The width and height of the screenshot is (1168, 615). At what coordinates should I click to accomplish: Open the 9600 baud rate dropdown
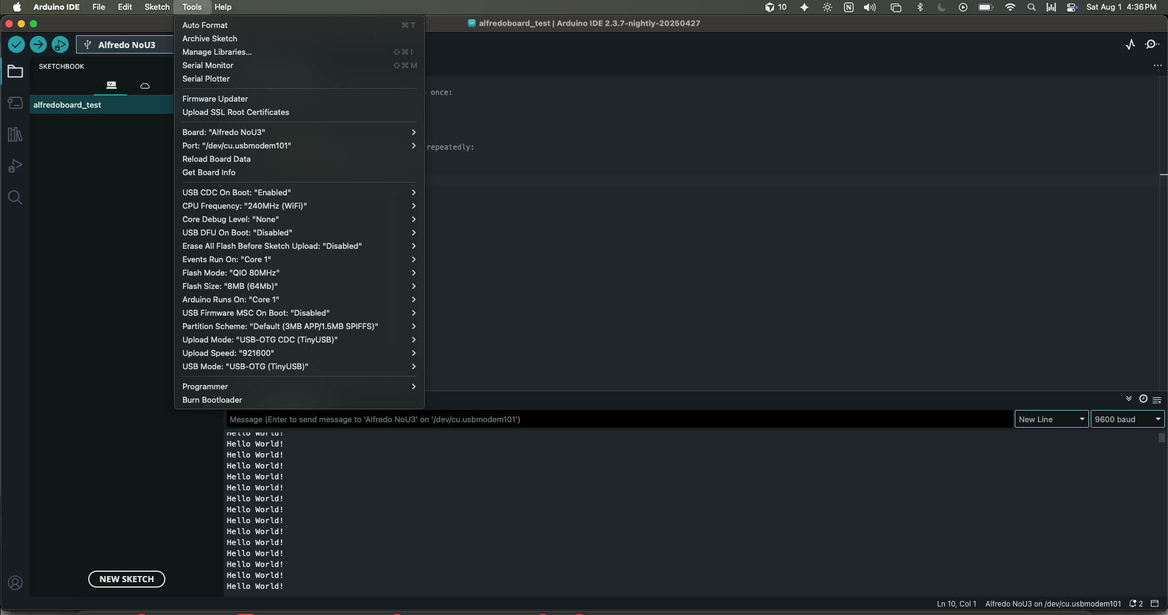1127,419
